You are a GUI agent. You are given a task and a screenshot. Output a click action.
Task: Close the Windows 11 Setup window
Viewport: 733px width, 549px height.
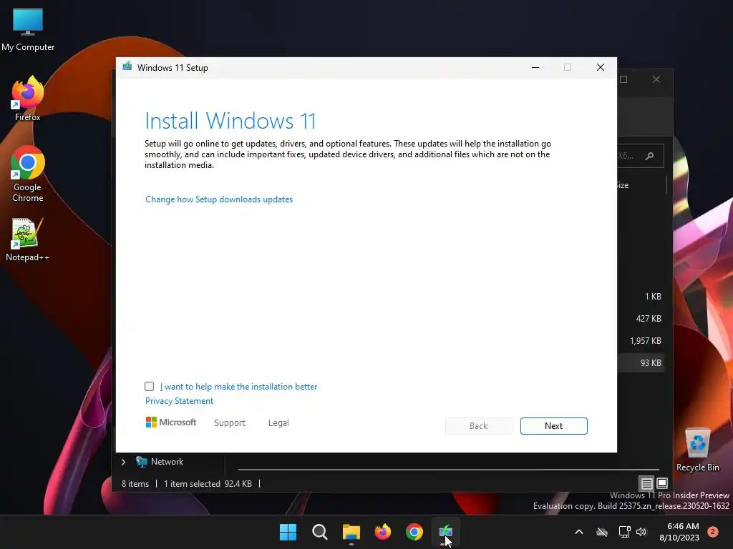click(x=601, y=68)
